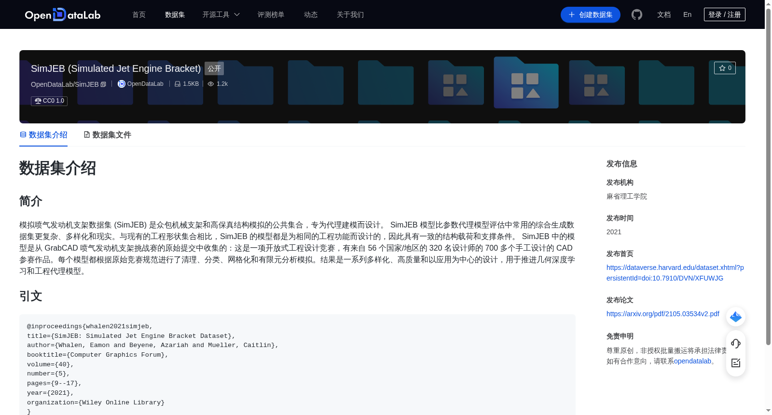Viewport: 772px width, 415px height.
Task: Open the customer support headset icon
Action: 736,343
